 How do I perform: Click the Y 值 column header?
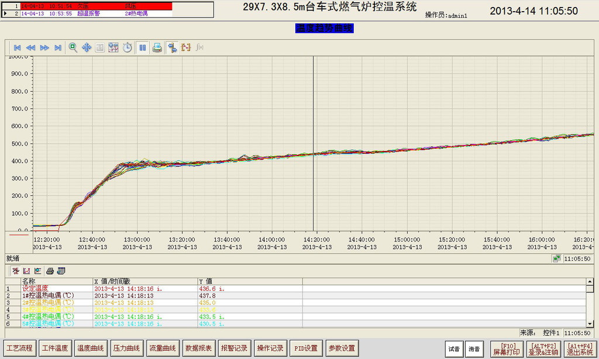250,281
